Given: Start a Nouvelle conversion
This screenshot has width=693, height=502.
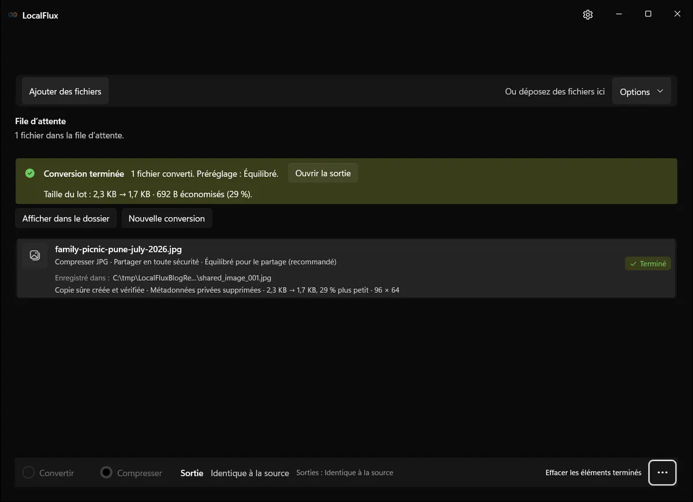Looking at the screenshot, I should tap(166, 218).
